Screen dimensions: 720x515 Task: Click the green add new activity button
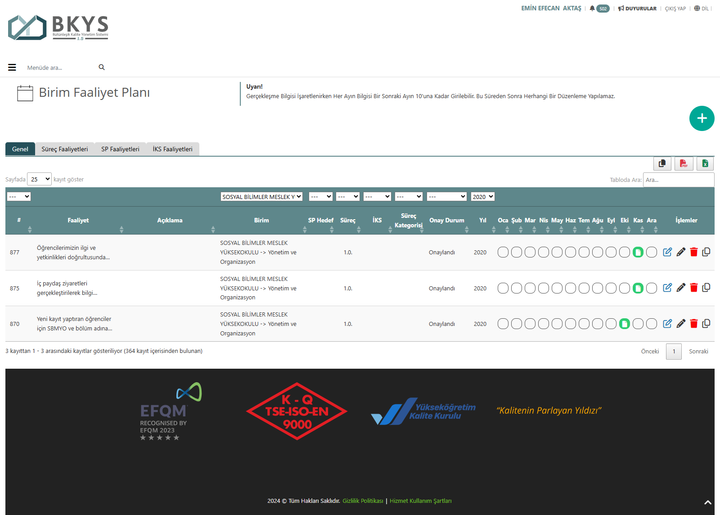[x=702, y=118]
